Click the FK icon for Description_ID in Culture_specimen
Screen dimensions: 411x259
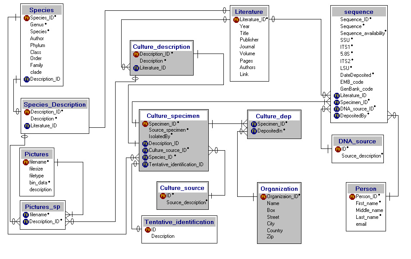click(145, 144)
